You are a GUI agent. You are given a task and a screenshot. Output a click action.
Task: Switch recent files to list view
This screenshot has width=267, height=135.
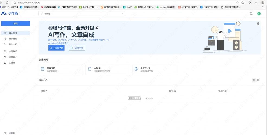pyautogui.click(x=253, y=80)
